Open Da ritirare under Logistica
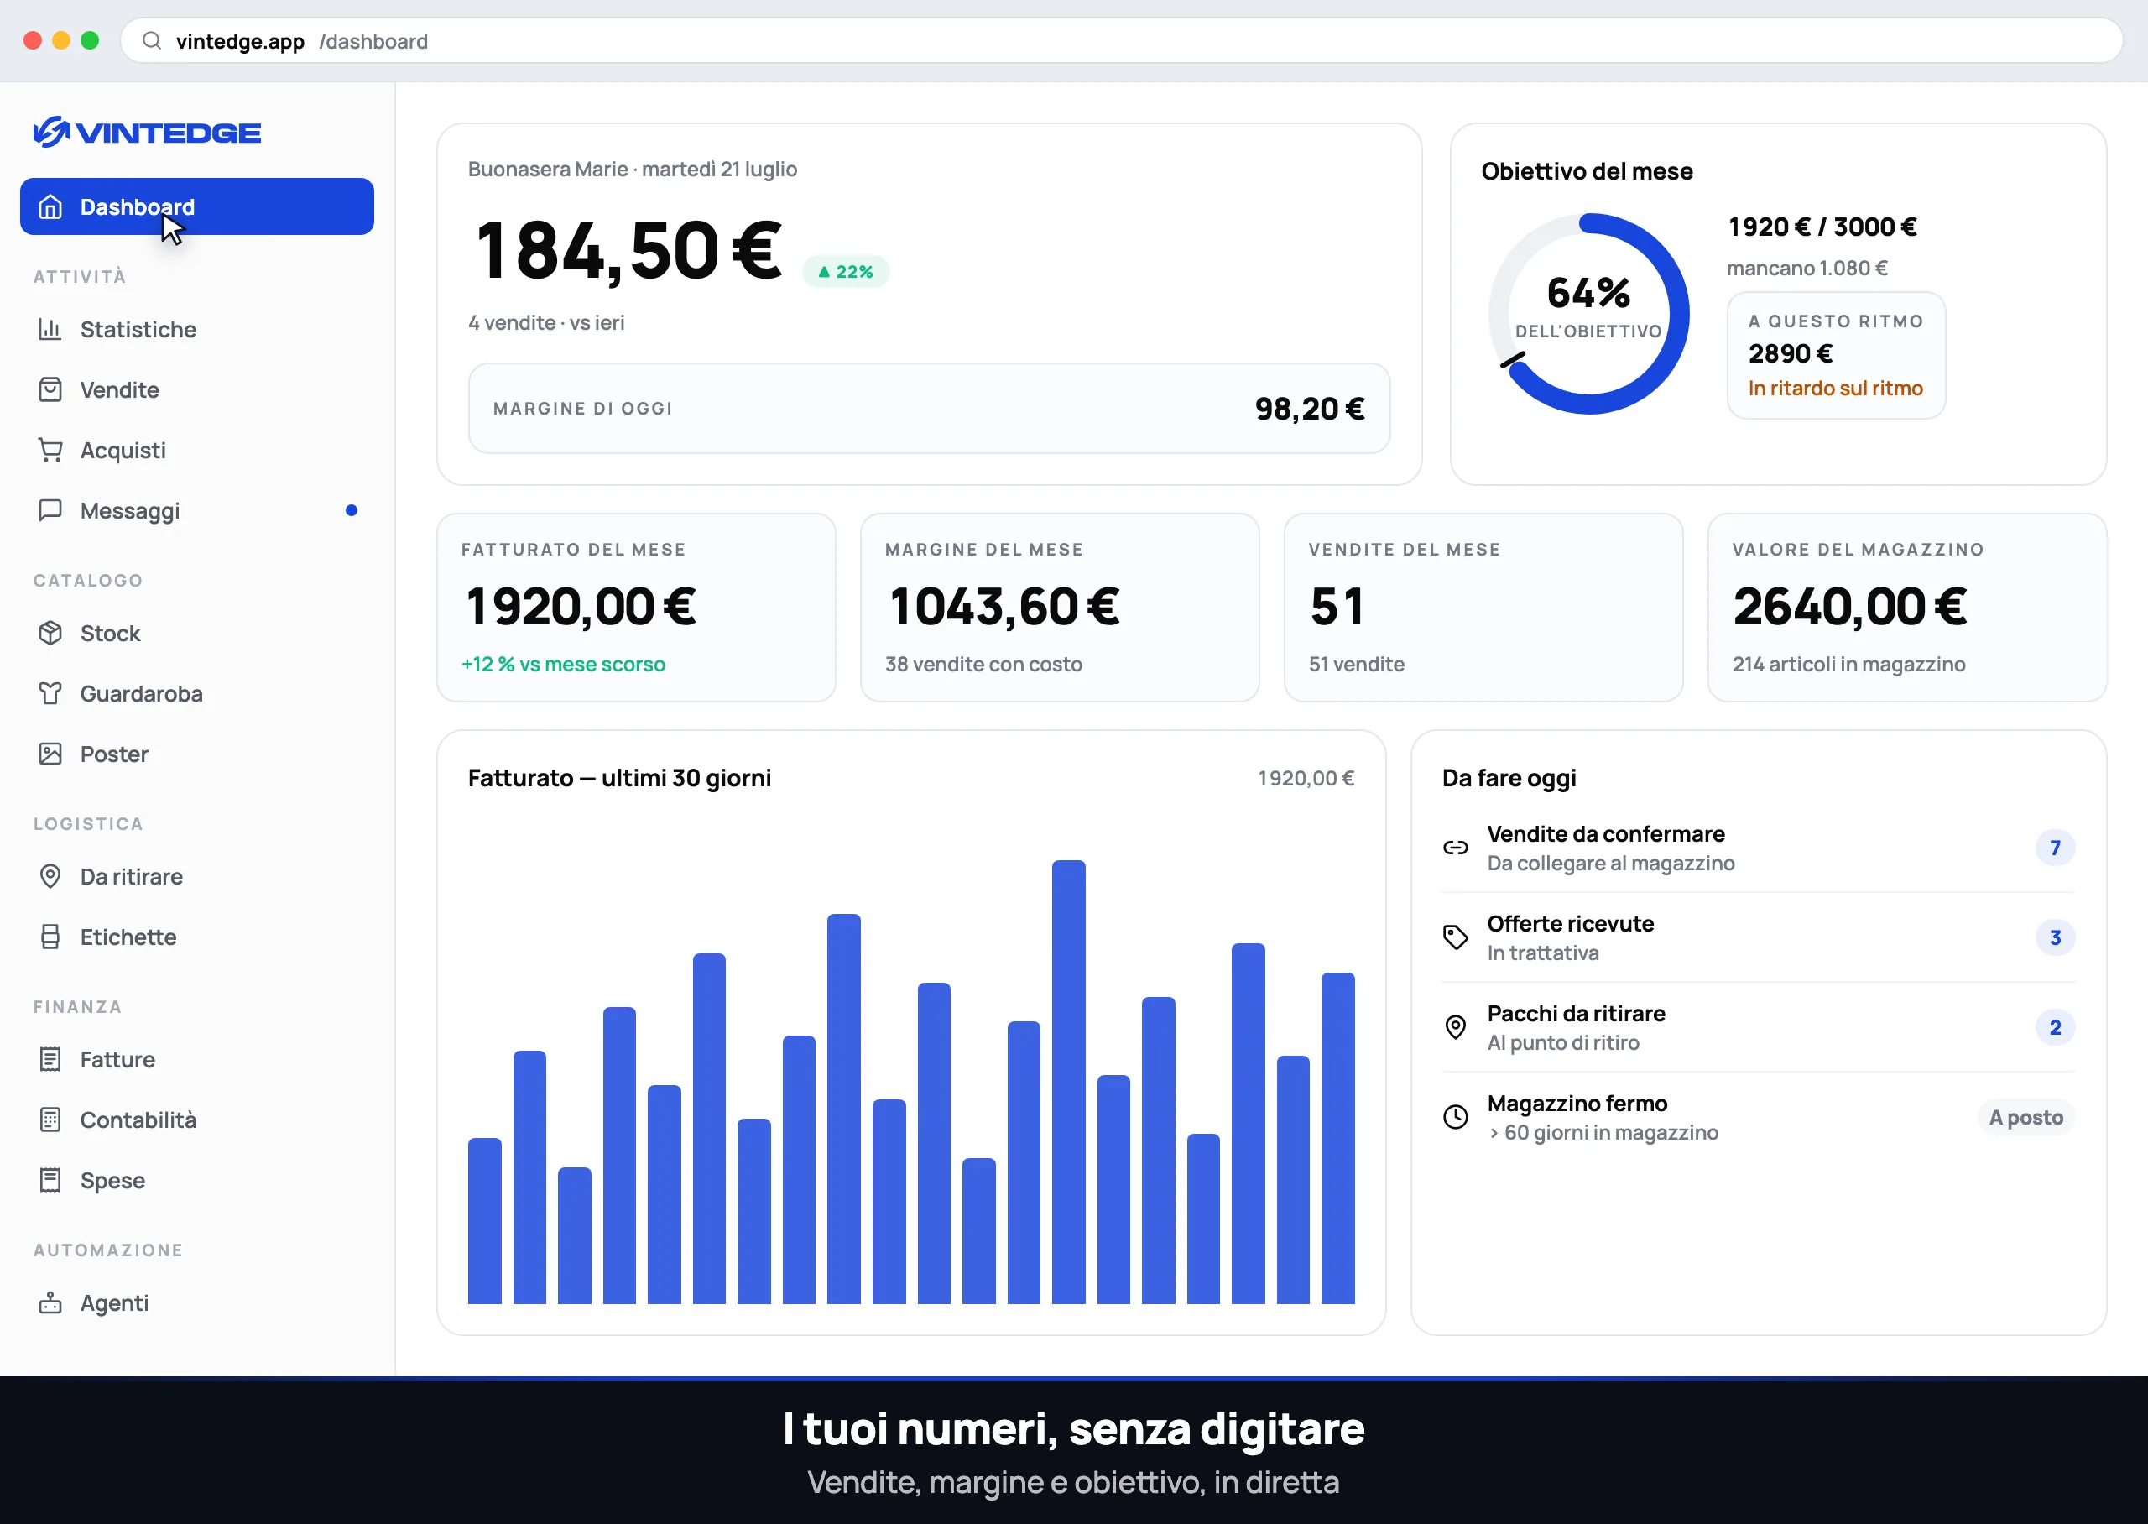This screenshot has width=2148, height=1524. (x=197, y=876)
